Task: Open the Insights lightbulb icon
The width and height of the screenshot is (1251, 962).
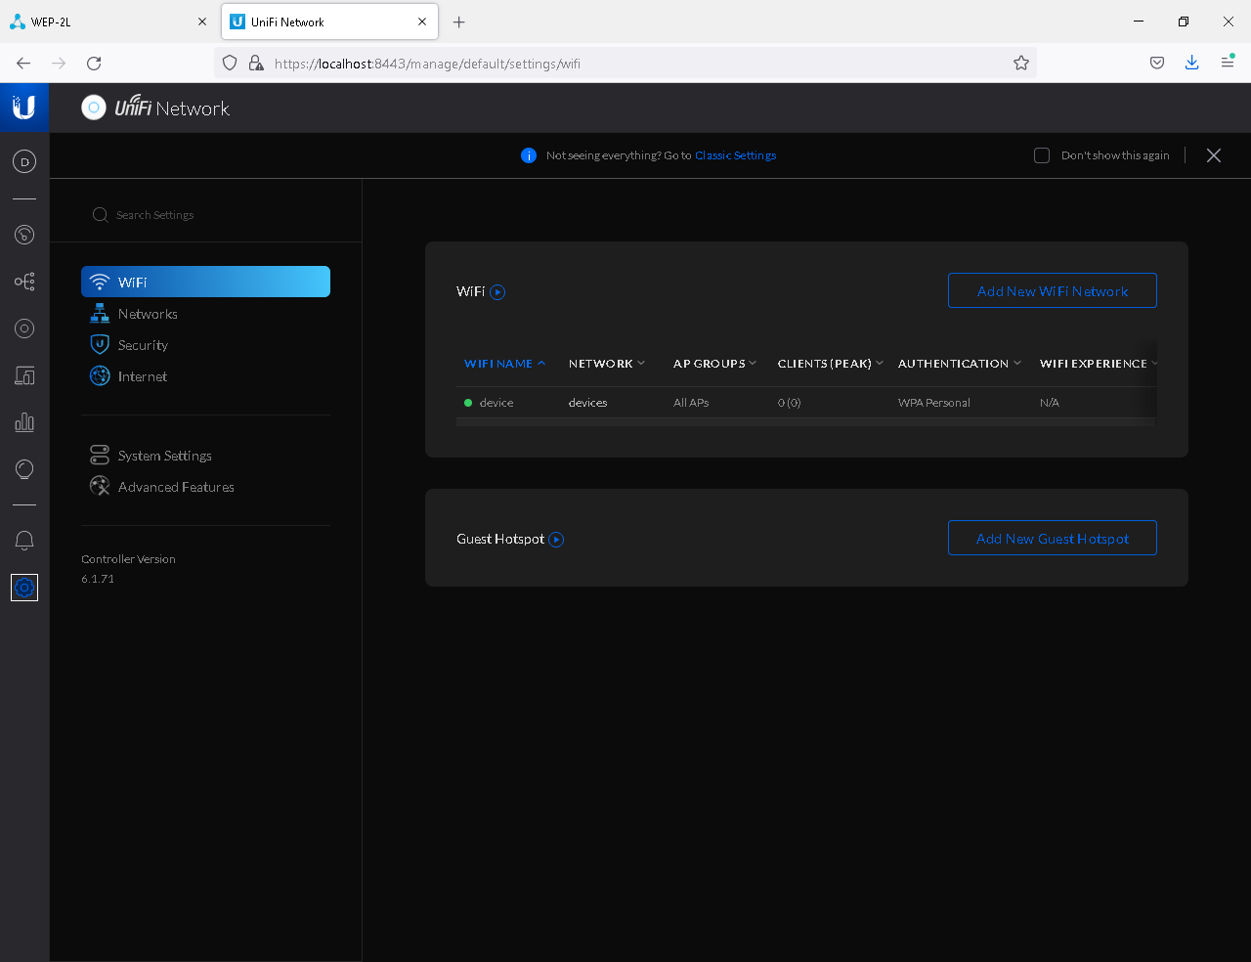Action: [x=24, y=469]
